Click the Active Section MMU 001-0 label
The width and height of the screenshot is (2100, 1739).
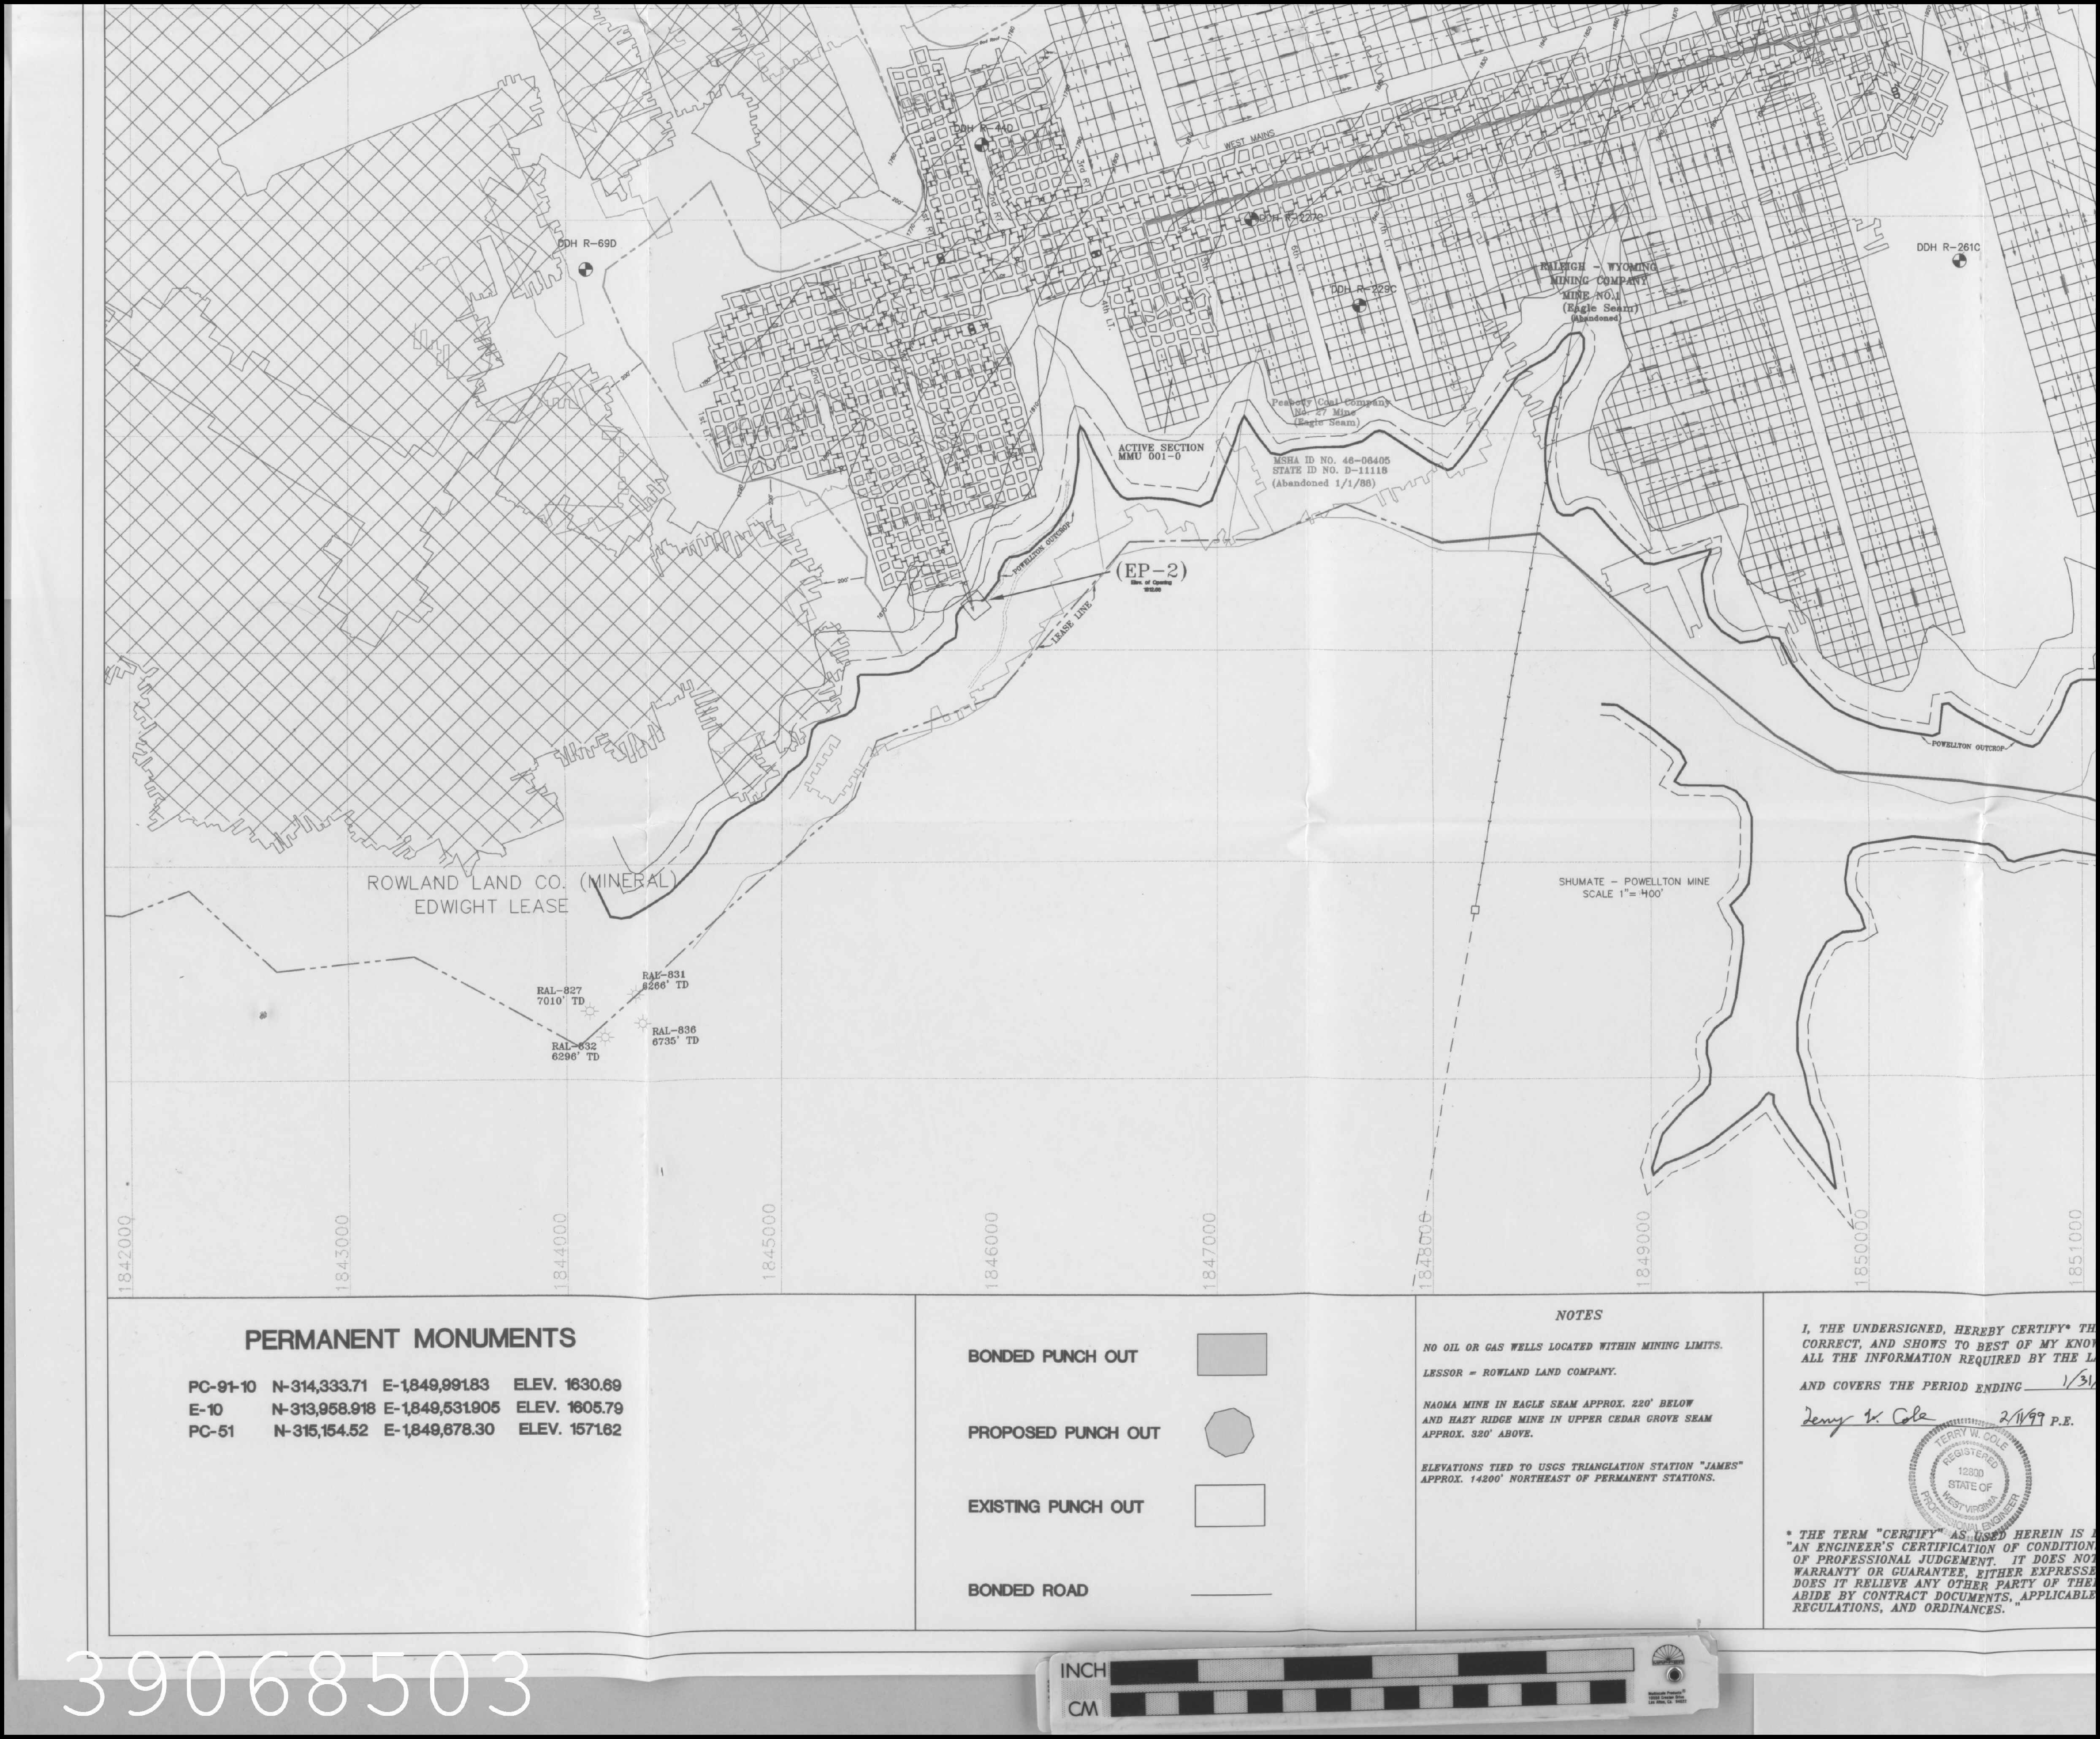(x=1160, y=453)
